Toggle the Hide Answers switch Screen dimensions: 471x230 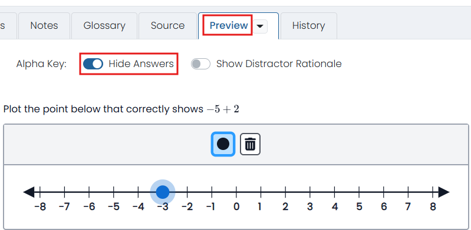click(x=93, y=64)
